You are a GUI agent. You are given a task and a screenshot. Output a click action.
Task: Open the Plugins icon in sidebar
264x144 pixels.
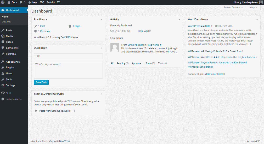[3, 68]
